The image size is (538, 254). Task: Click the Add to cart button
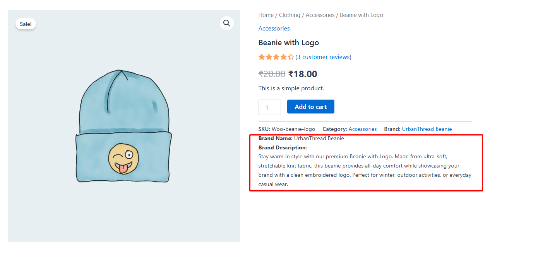[x=310, y=107]
